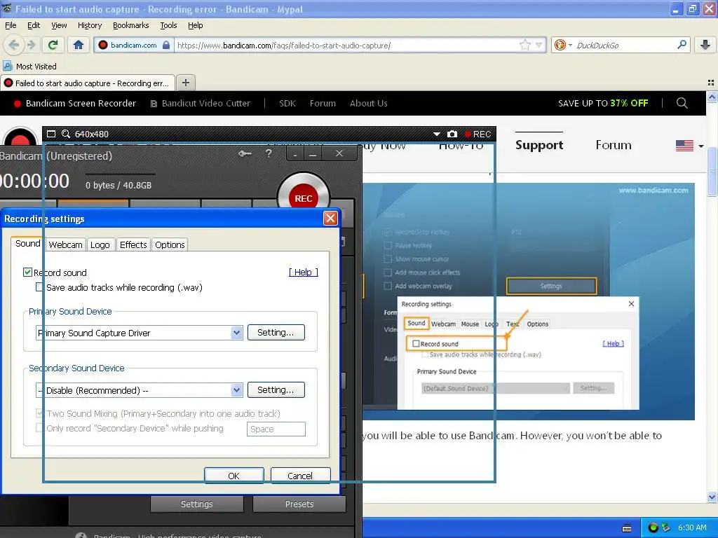Click the Bandicut Video Cutter link
Screen dimensions: 718x538
point(201,104)
